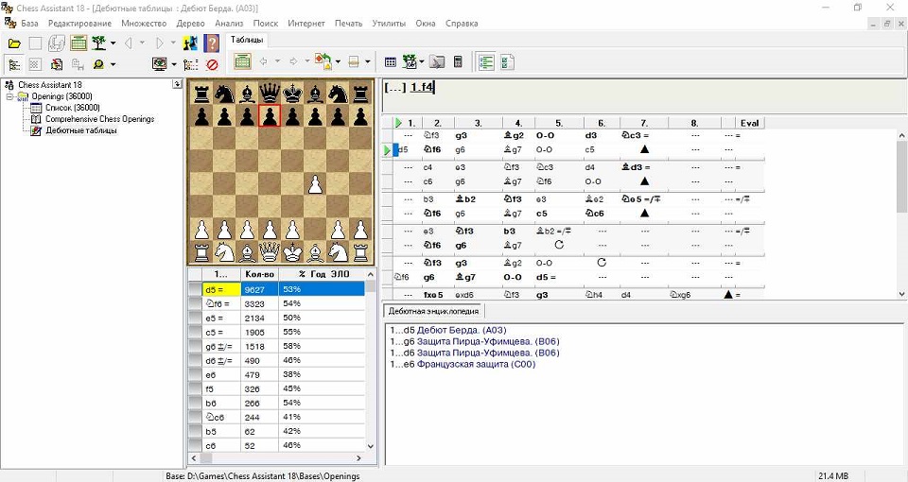Select the Таблицы tab

click(x=247, y=40)
